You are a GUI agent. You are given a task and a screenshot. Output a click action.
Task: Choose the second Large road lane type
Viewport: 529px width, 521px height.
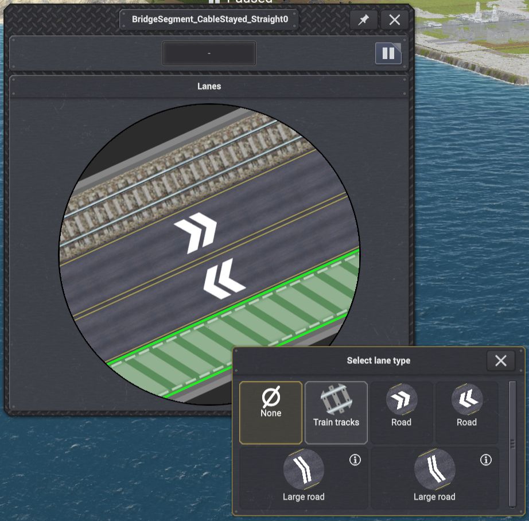pos(434,477)
